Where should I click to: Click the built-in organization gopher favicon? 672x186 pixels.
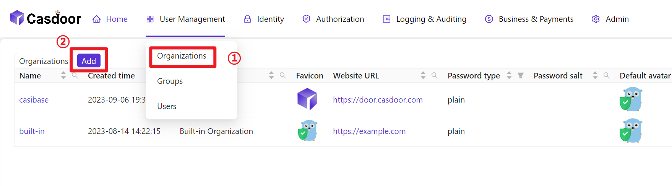[x=308, y=131]
